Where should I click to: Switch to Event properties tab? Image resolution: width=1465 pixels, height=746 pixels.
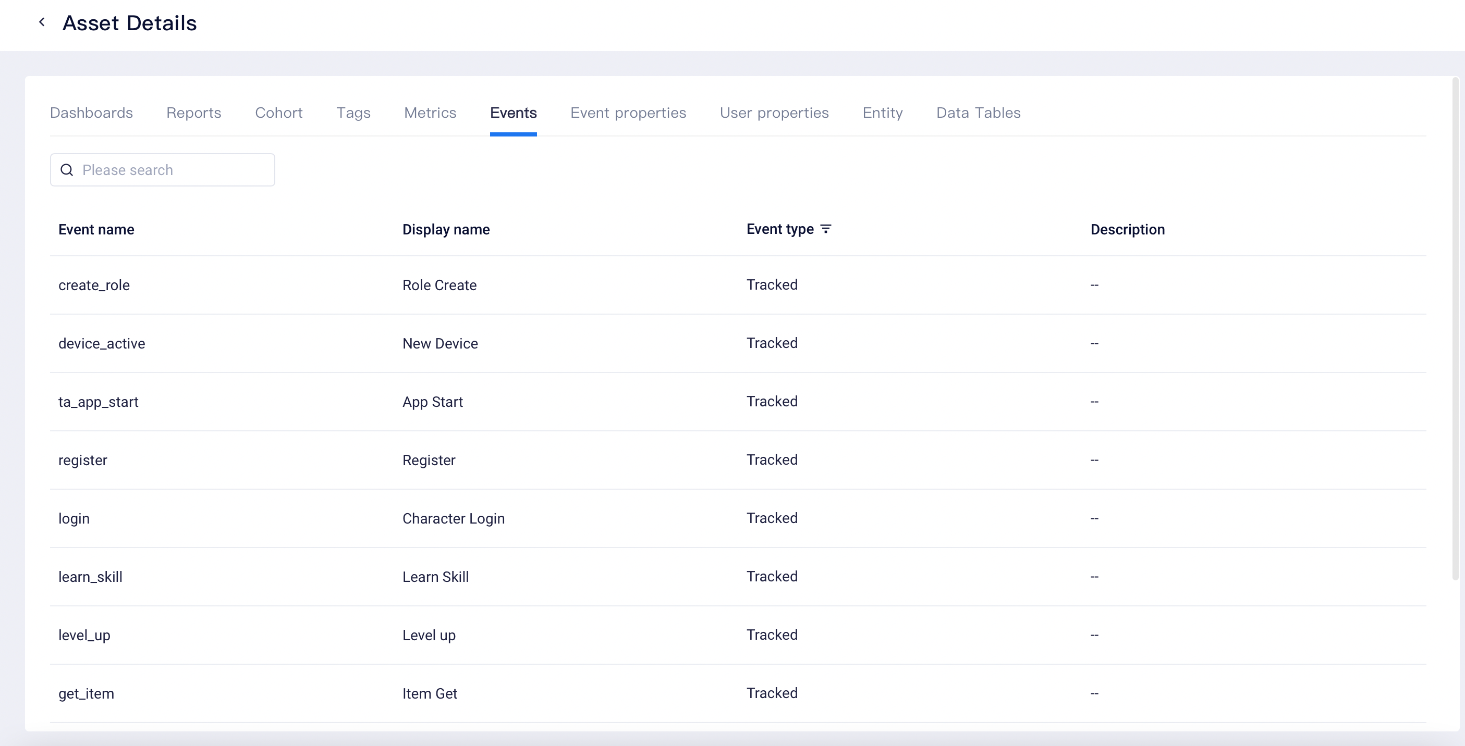pos(628,113)
